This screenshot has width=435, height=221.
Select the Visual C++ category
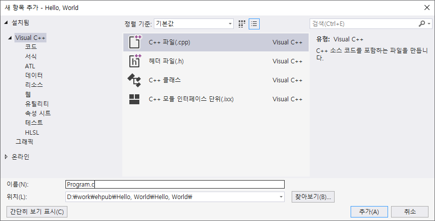point(30,37)
